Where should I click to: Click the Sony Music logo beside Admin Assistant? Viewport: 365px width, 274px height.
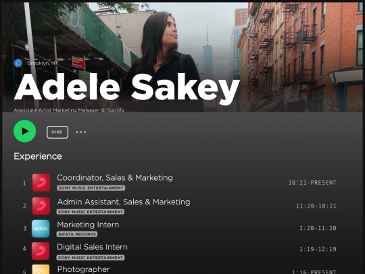41,206
